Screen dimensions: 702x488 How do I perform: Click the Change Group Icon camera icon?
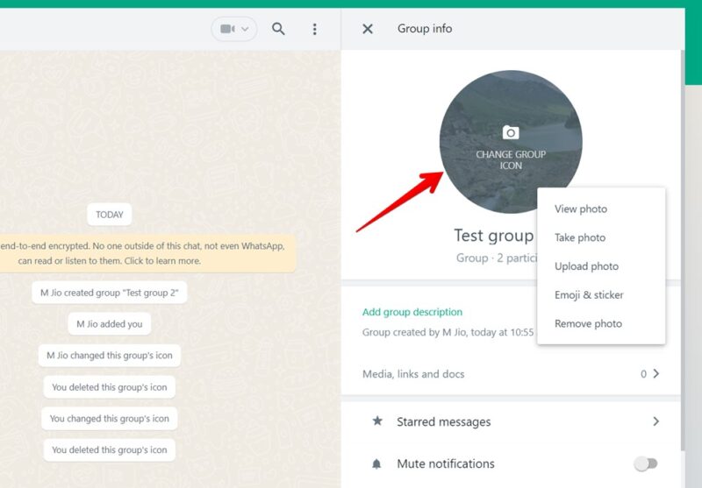pos(511,132)
